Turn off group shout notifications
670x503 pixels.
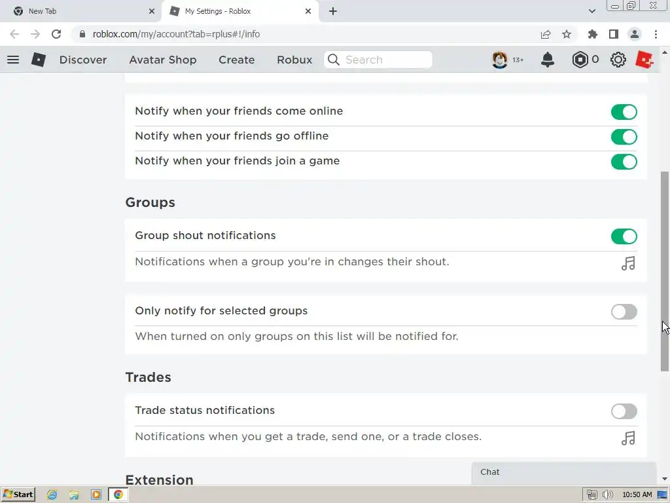(x=624, y=236)
